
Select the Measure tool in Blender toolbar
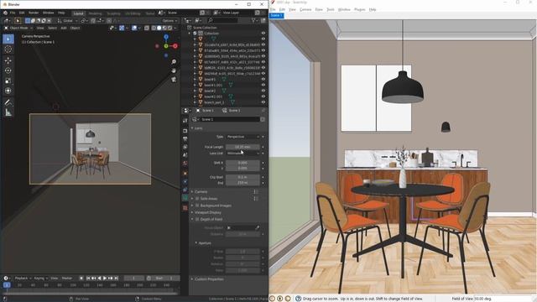[8, 112]
